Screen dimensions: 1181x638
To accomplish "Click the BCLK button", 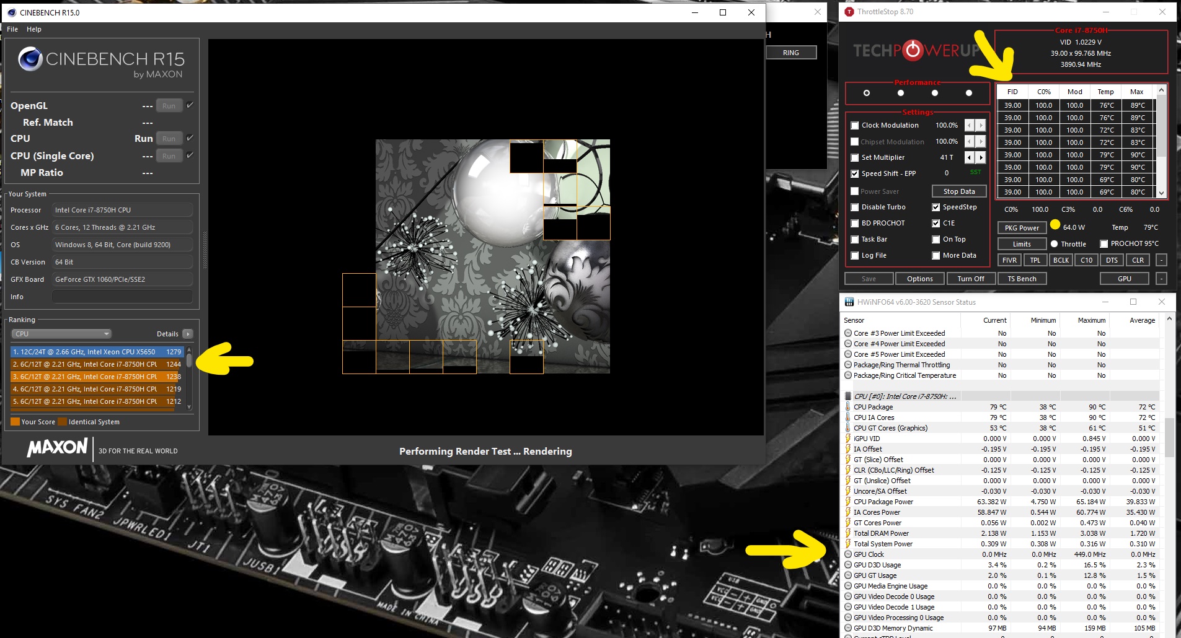I will click(1061, 260).
